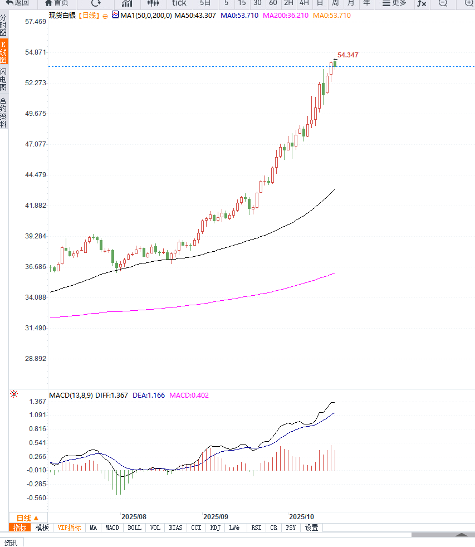The image size is (475, 547).
Task: Click the orange crosshair icon beside 日线
Action: click(105, 16)
